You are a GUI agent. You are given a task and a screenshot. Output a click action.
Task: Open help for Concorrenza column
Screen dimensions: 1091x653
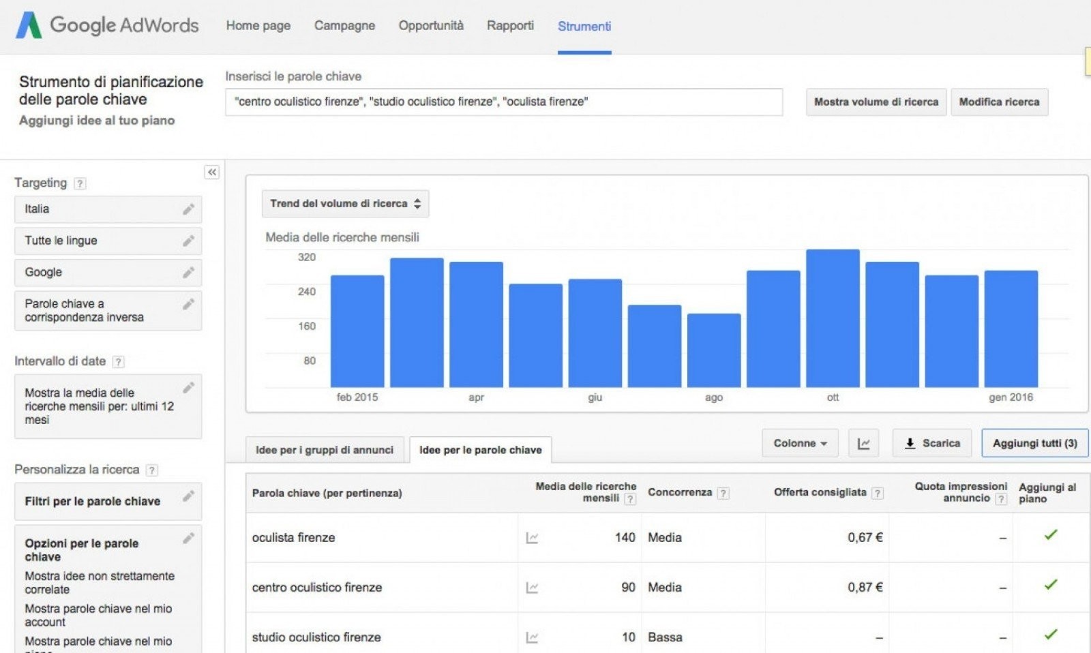pyautogui.click(x=723, y=493)
